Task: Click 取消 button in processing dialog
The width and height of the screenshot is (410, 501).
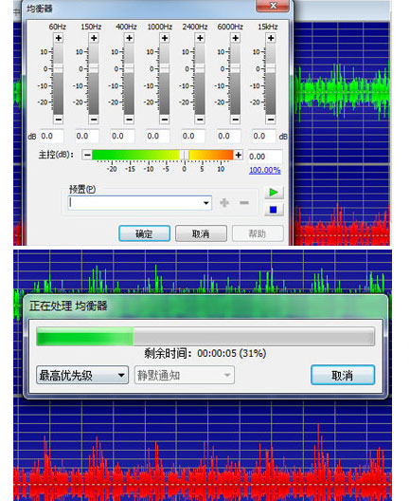Action: (343, 375)
